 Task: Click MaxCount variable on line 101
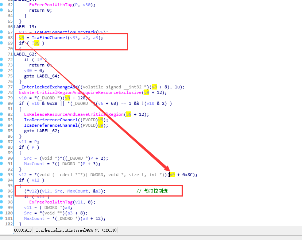pyautogui.click(x=34, y=218)
